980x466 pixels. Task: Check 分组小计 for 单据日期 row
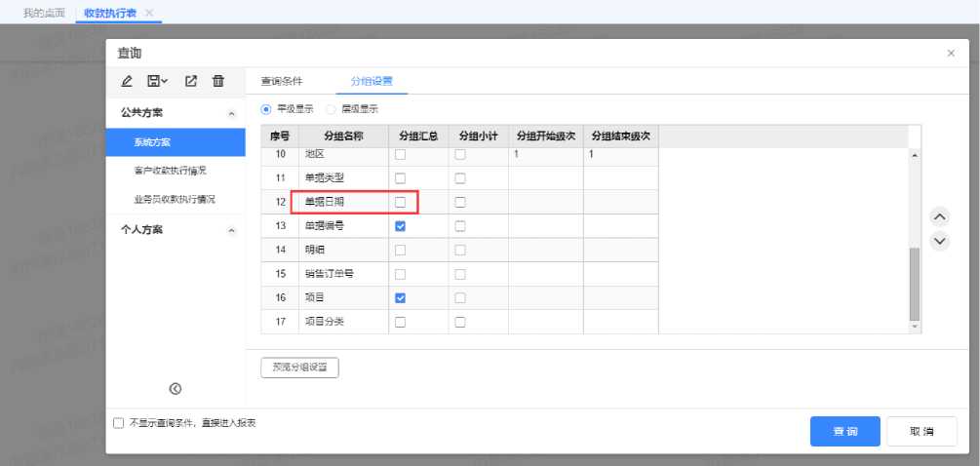pos(460,203)
